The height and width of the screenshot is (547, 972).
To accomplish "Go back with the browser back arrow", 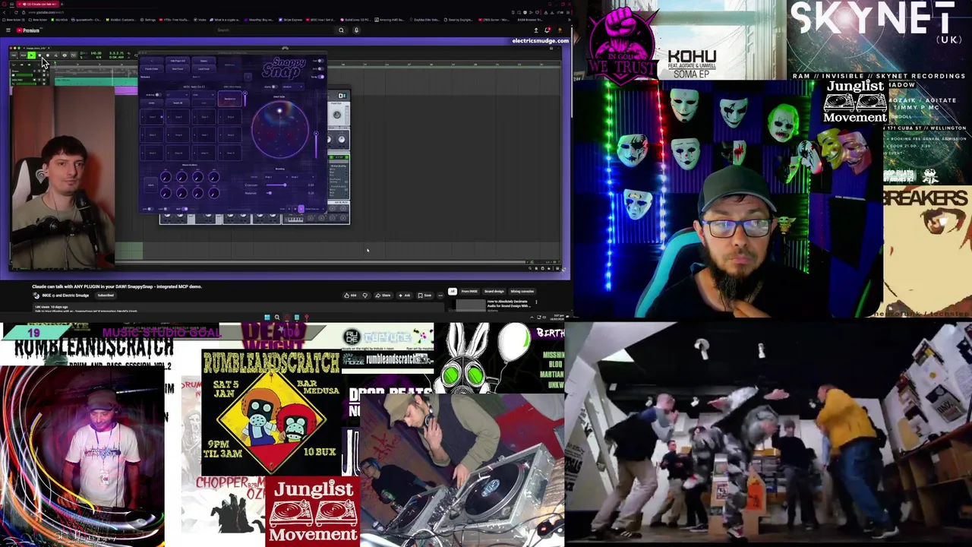I will click(4, 12).
